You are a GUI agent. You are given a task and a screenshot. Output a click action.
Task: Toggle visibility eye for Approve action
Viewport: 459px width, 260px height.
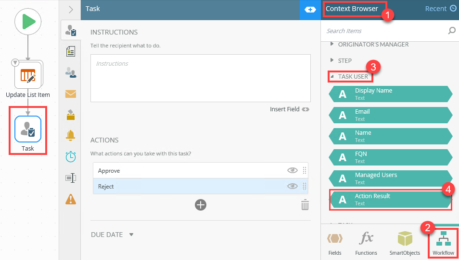pyautogui.click(x=292, y=170)
